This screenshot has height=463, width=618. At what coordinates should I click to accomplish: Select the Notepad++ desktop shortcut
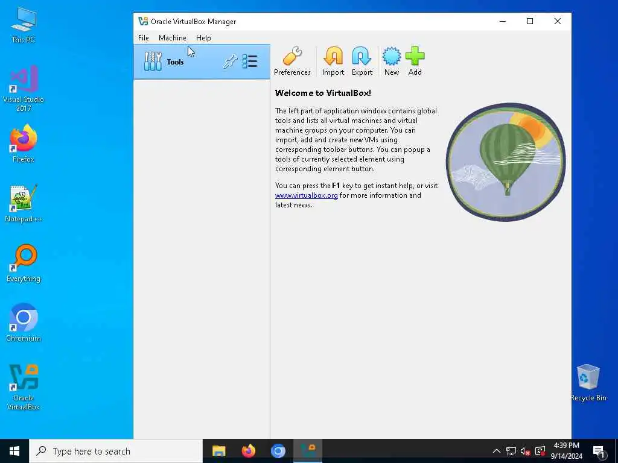(x=24, y=204)
